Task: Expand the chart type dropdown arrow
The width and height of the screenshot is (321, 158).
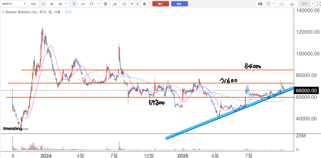Action: [99, 4]
